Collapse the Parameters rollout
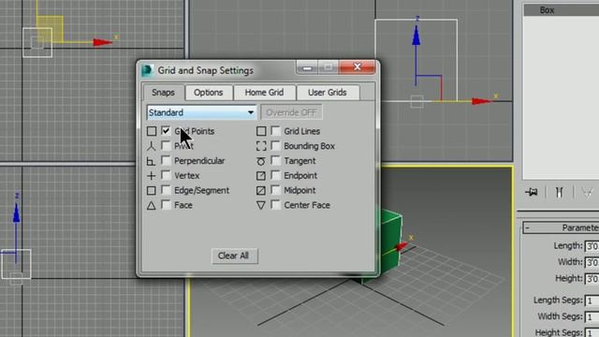 coord(528,227)
